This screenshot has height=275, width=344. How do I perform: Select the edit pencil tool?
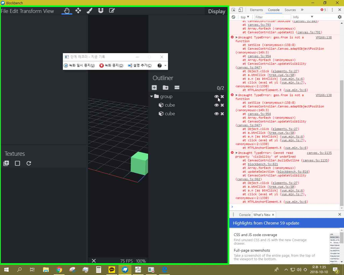click(112, 10)
